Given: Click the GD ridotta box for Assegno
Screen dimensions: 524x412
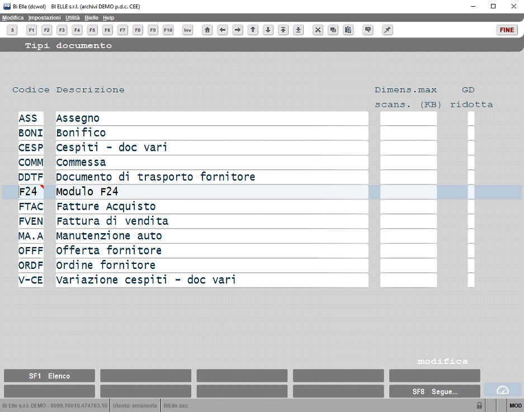Looking at the screenshot, I should click(x=471, y=119).
